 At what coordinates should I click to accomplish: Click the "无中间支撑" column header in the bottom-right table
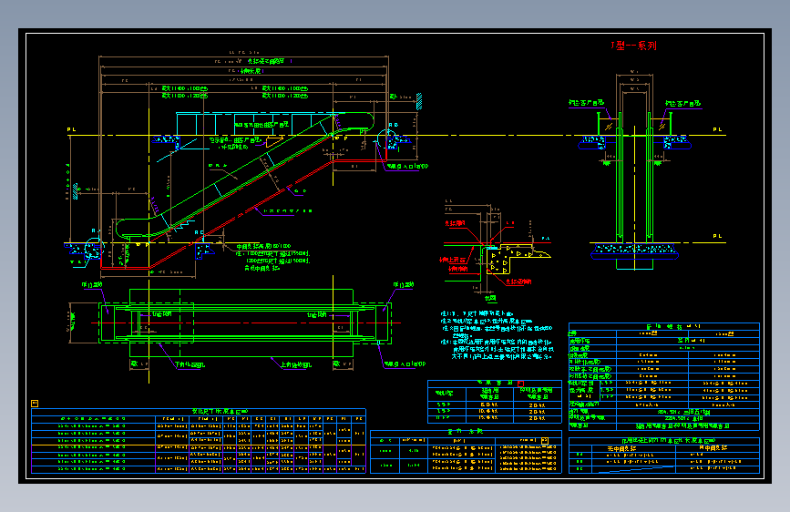[x=621, y=448]
